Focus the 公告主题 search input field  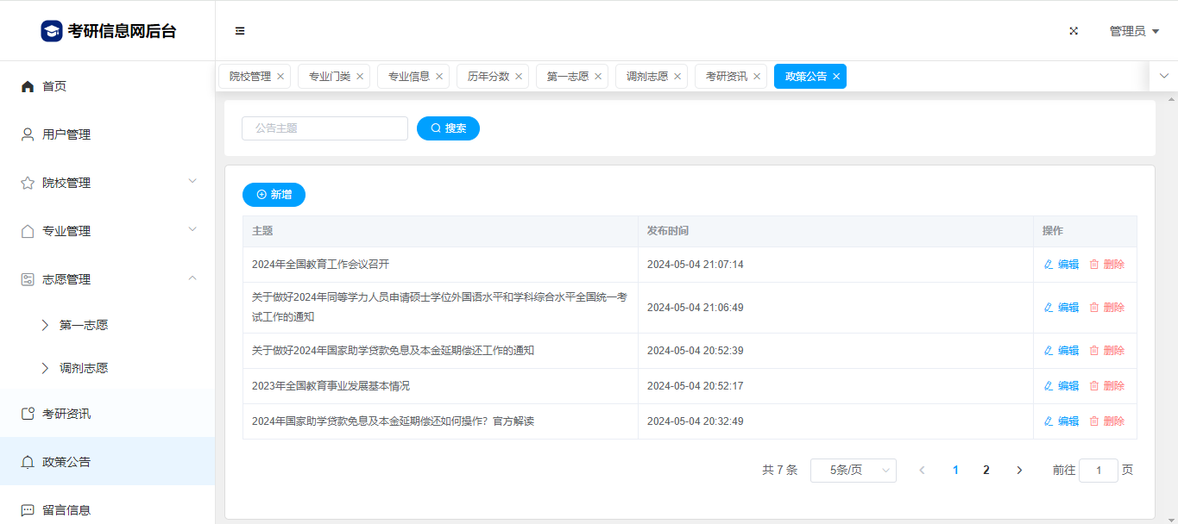pos(324,128)
